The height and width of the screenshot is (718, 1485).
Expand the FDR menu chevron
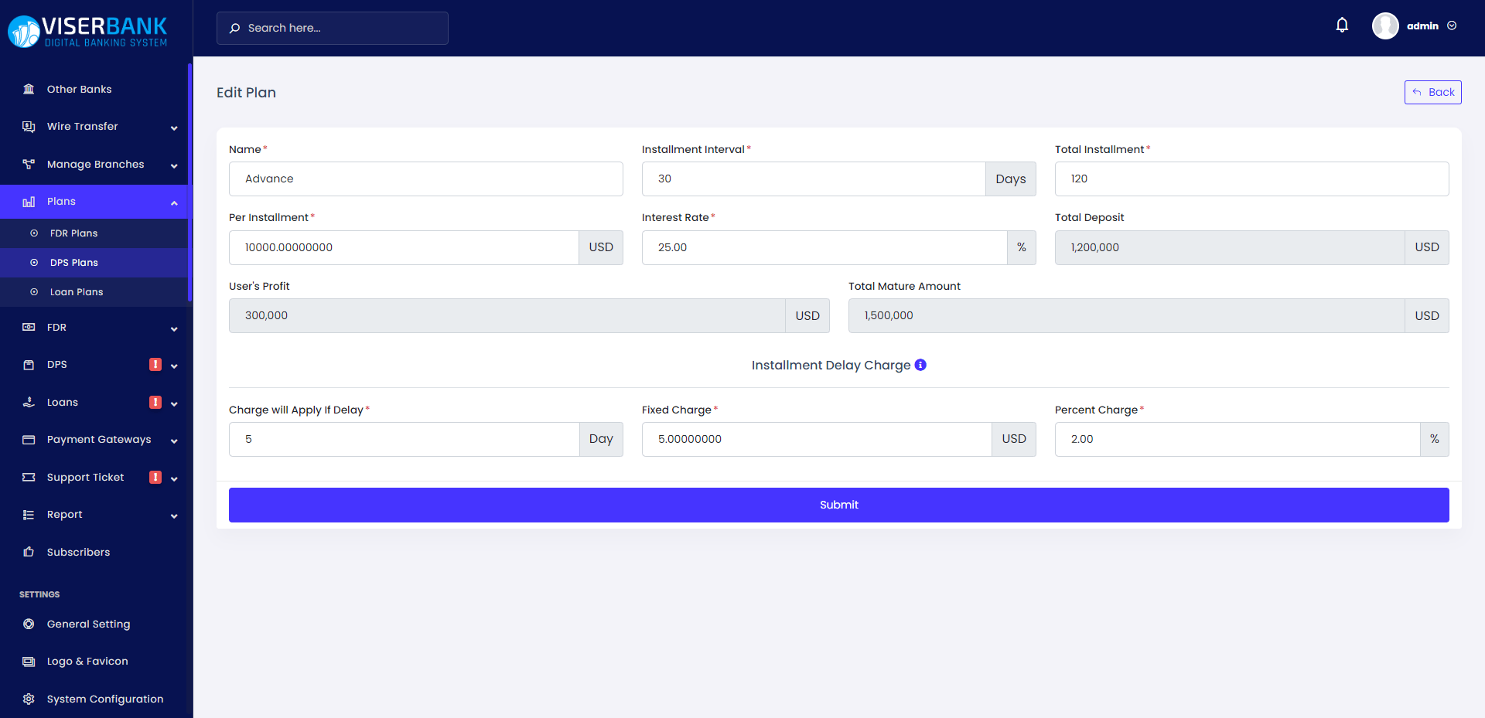pyautogui.click(x=174, y=328)
